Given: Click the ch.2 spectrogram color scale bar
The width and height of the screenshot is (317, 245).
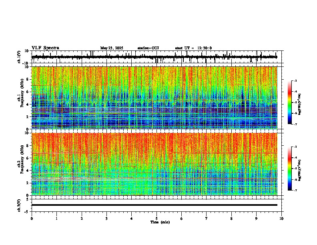Looking at the screenshot, I should [x=290, y=169].
